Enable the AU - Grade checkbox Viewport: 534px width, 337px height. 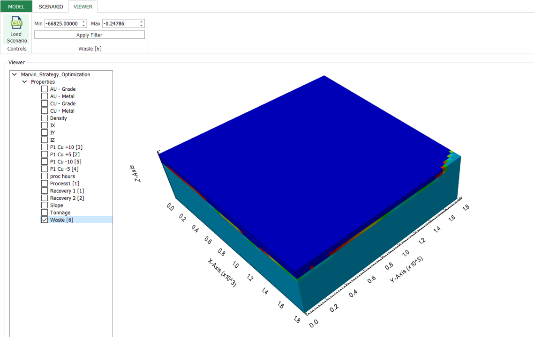(45, 89)
